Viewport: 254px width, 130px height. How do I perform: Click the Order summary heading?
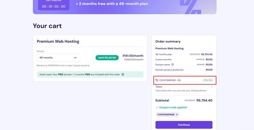coord(168,42)
